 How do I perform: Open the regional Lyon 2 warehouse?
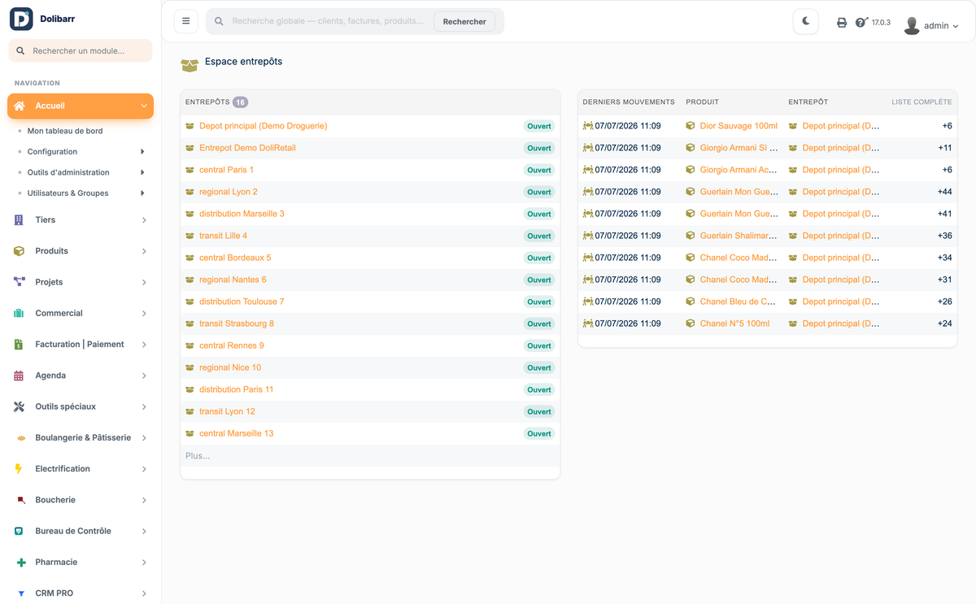point(228,192)
